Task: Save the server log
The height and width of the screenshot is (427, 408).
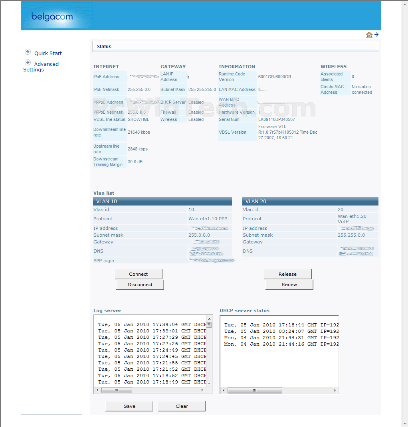Action: [129, 406]
